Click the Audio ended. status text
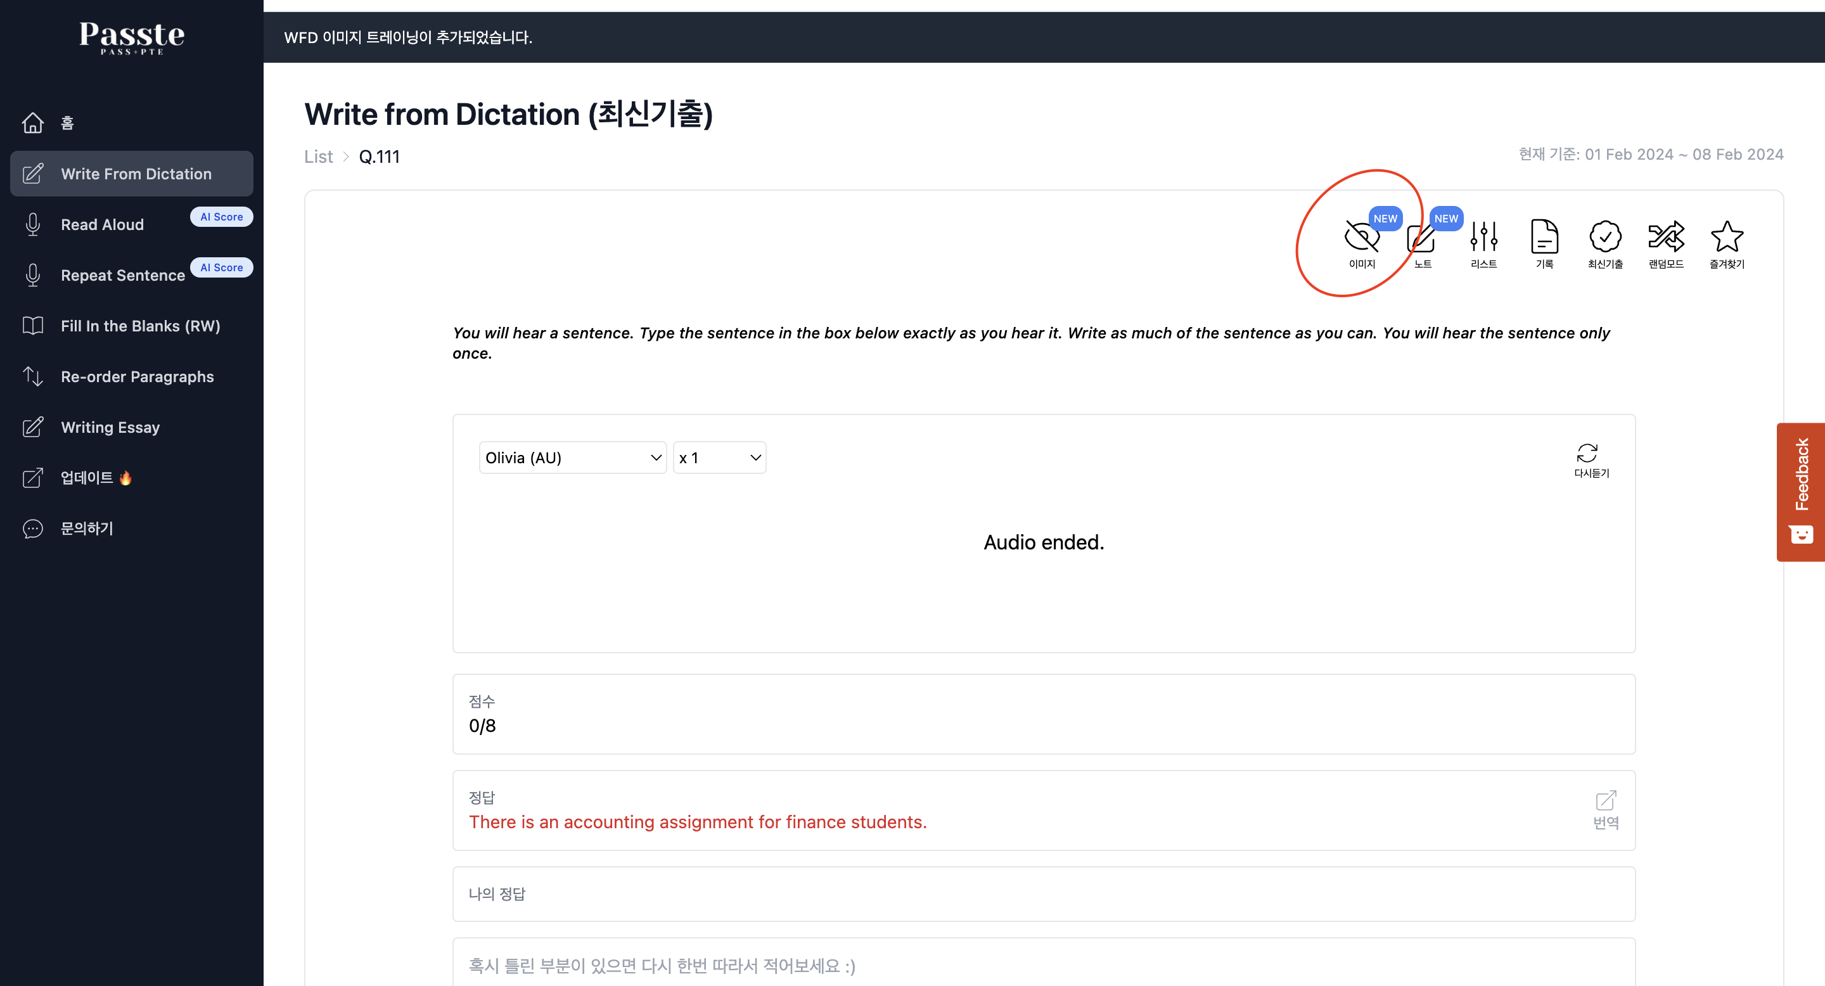1825x986 pixels. pyautogui.click(x=1044, y=542)
